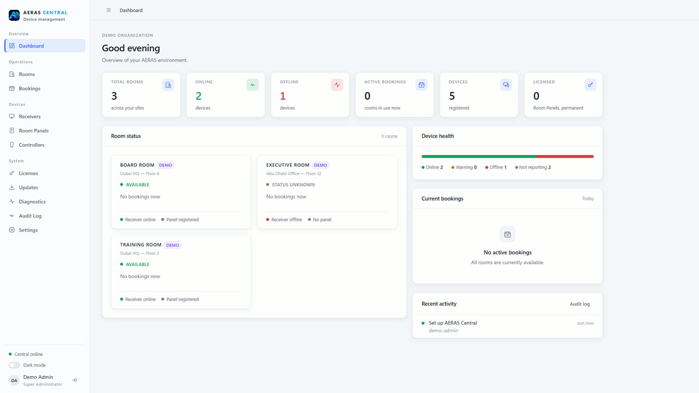Click the Central online status indicator

click(26, 354)
